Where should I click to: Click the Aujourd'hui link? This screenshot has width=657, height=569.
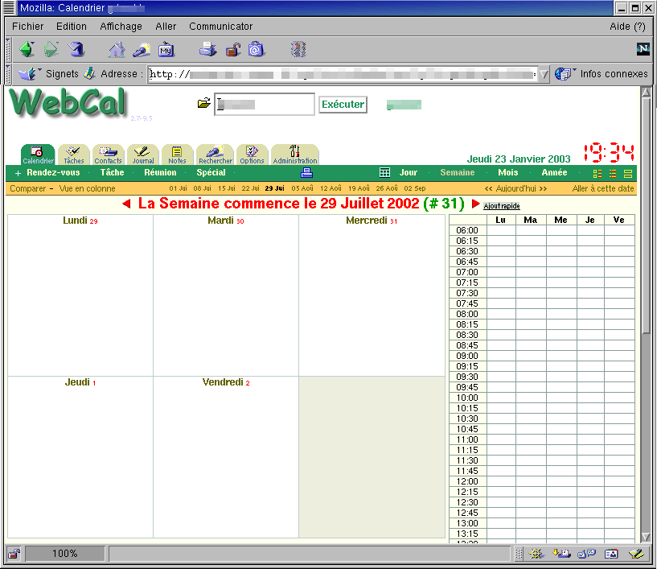click(x=515, y=188)
